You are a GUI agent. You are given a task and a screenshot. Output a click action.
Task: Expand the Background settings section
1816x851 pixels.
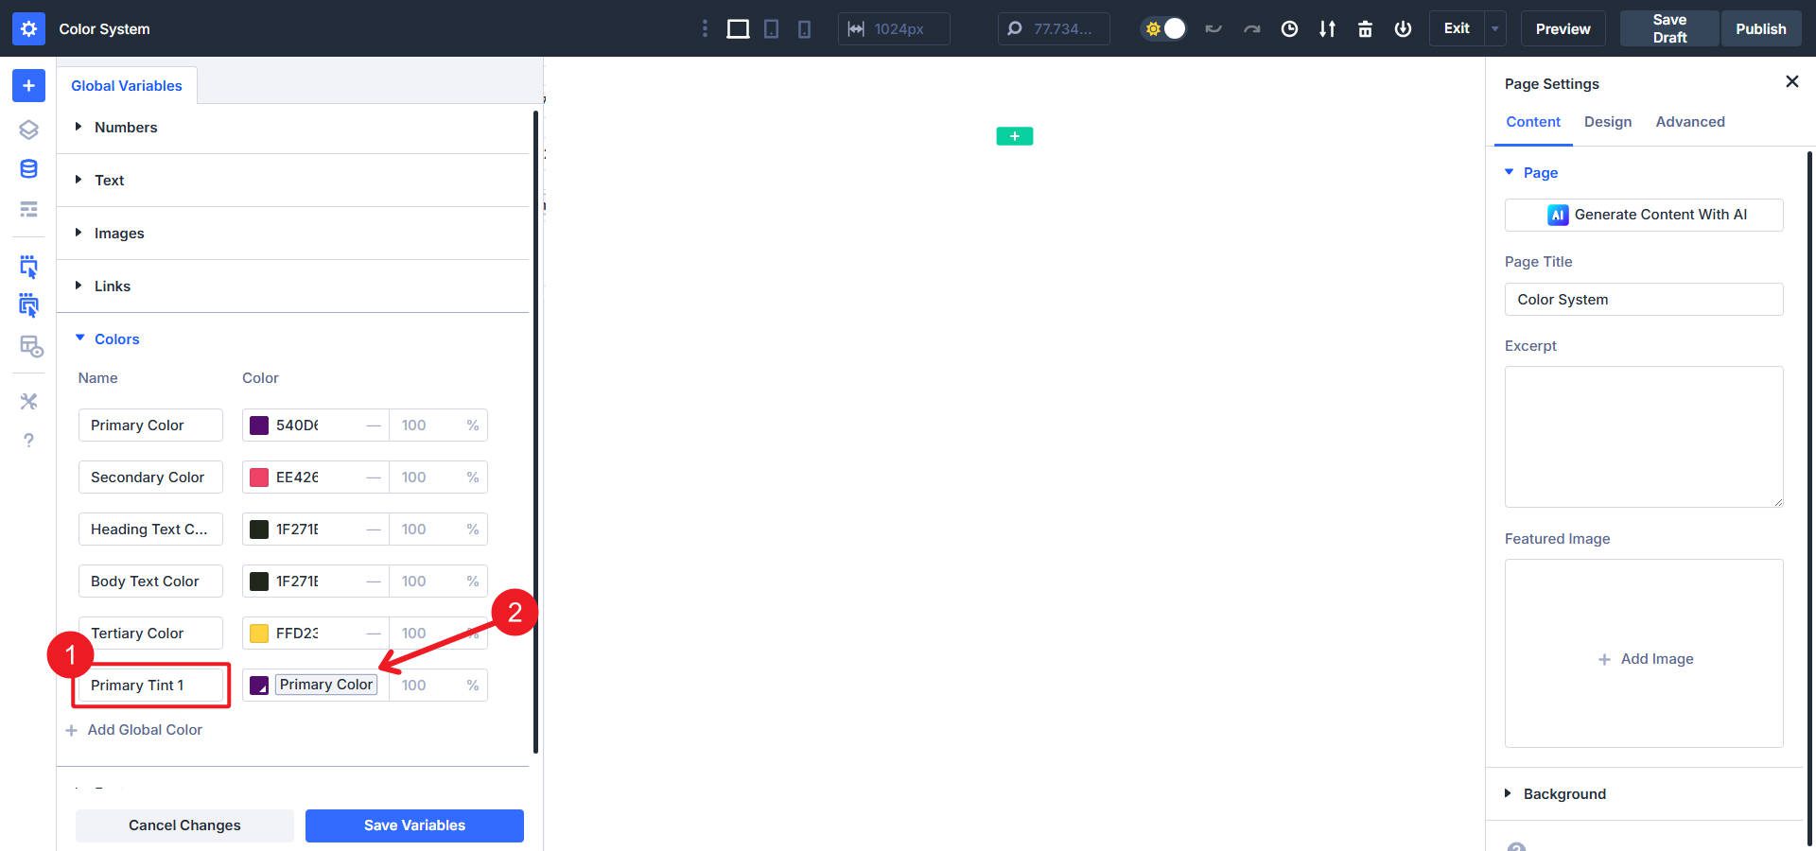pyautogui.click(x=1563, y=794)
